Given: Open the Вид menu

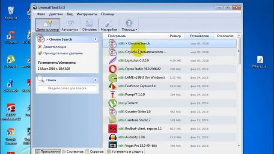Looking at the screenshot, I should click(70, 14).
